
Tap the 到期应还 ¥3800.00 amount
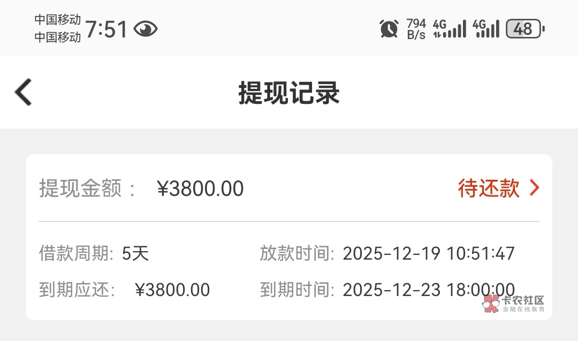[x=172, y=290]
